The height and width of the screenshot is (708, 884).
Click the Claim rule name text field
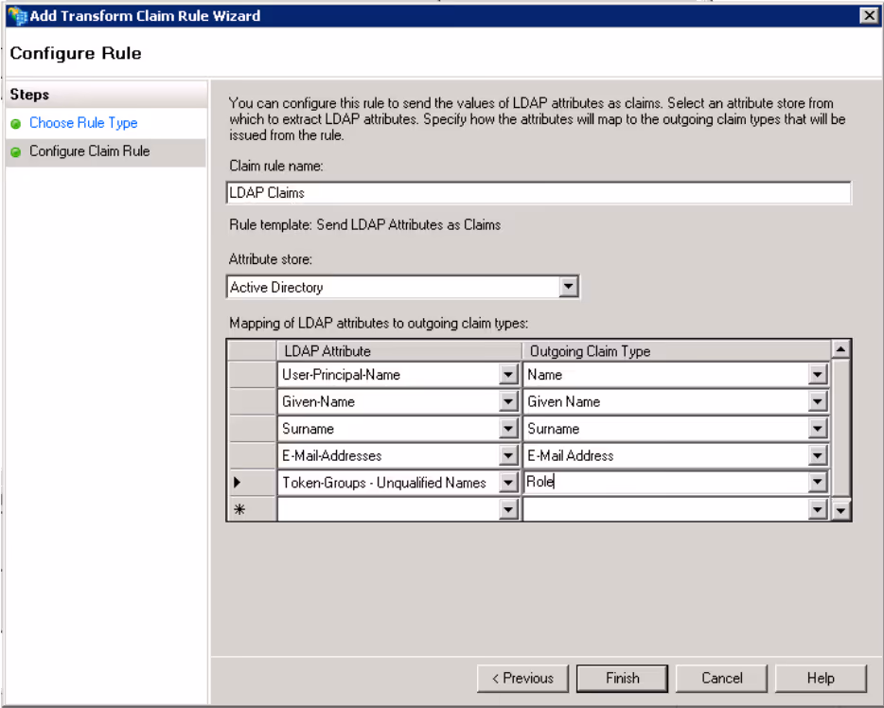click(x=539, y=193)
